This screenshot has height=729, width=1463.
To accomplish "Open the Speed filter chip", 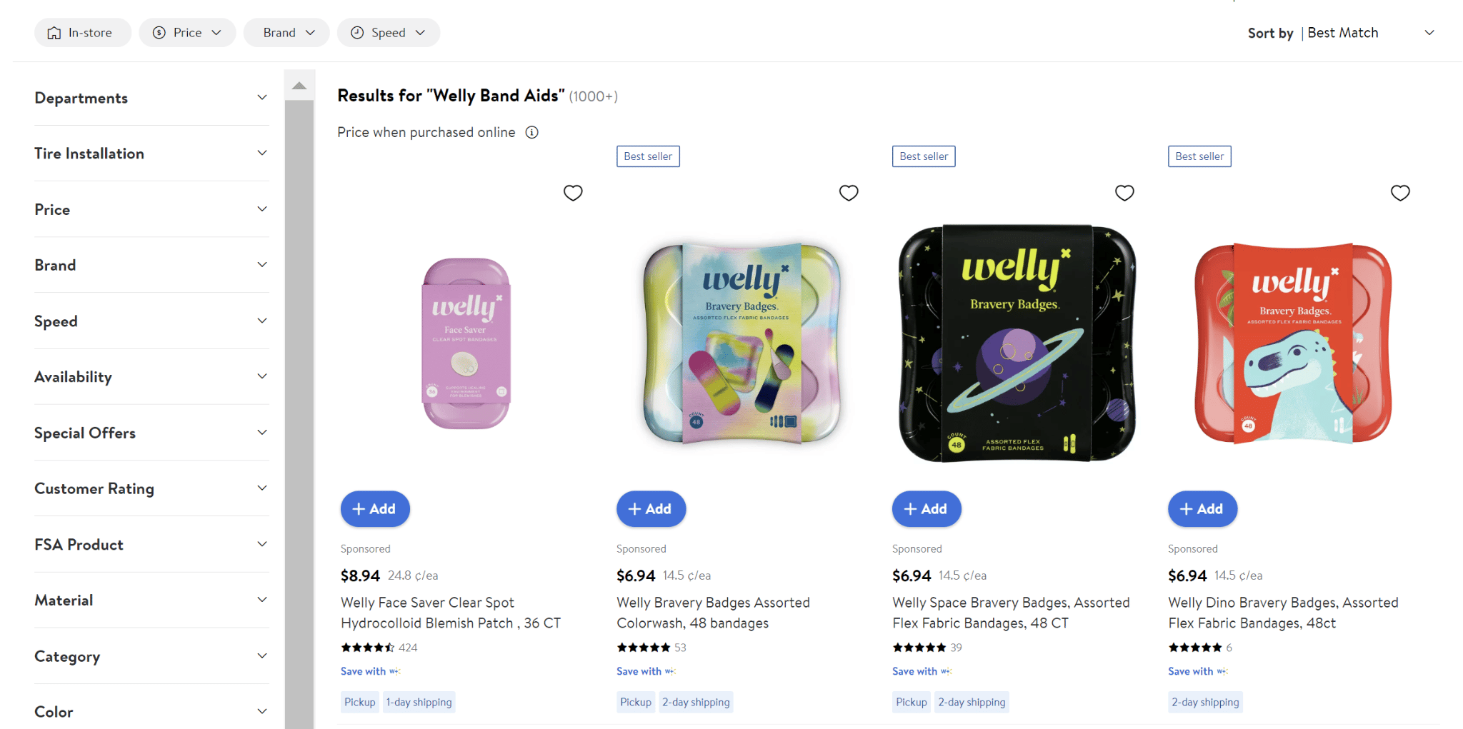I will [388, 33].
